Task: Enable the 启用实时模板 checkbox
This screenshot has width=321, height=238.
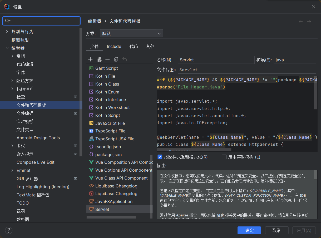Action: point(224,157)
